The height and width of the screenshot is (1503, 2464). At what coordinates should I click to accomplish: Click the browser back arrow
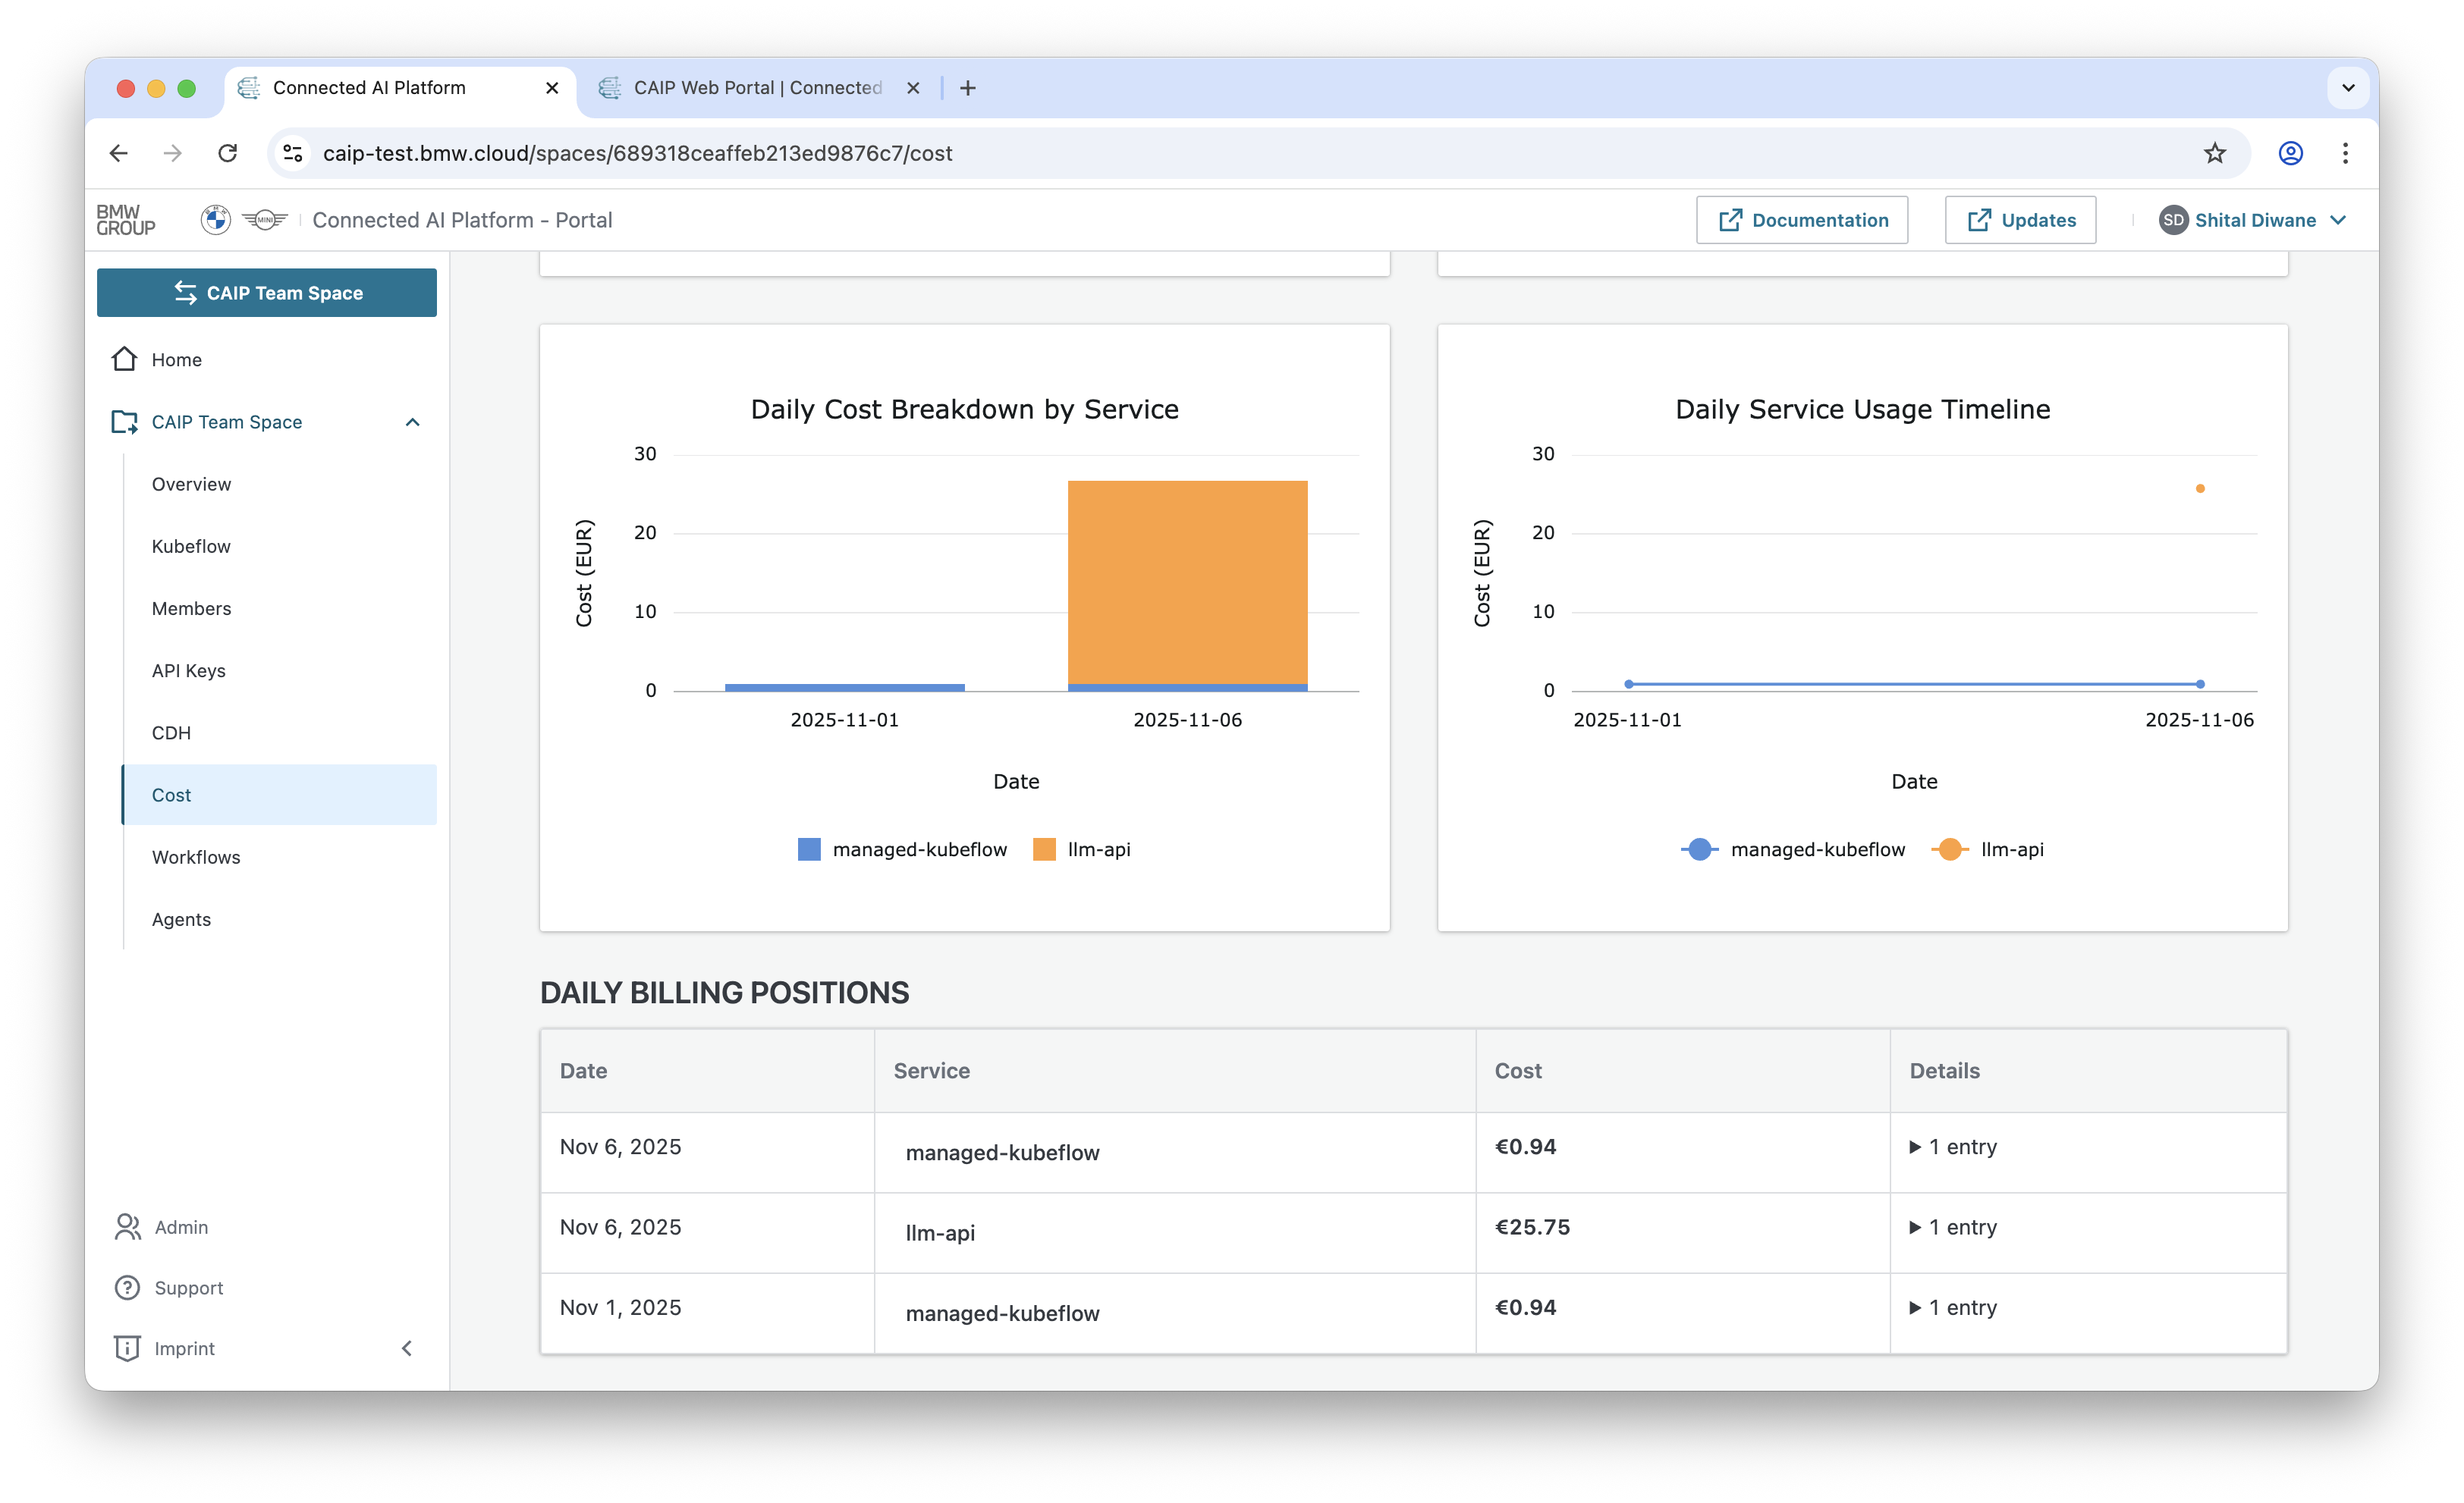(x=119, y=153)
